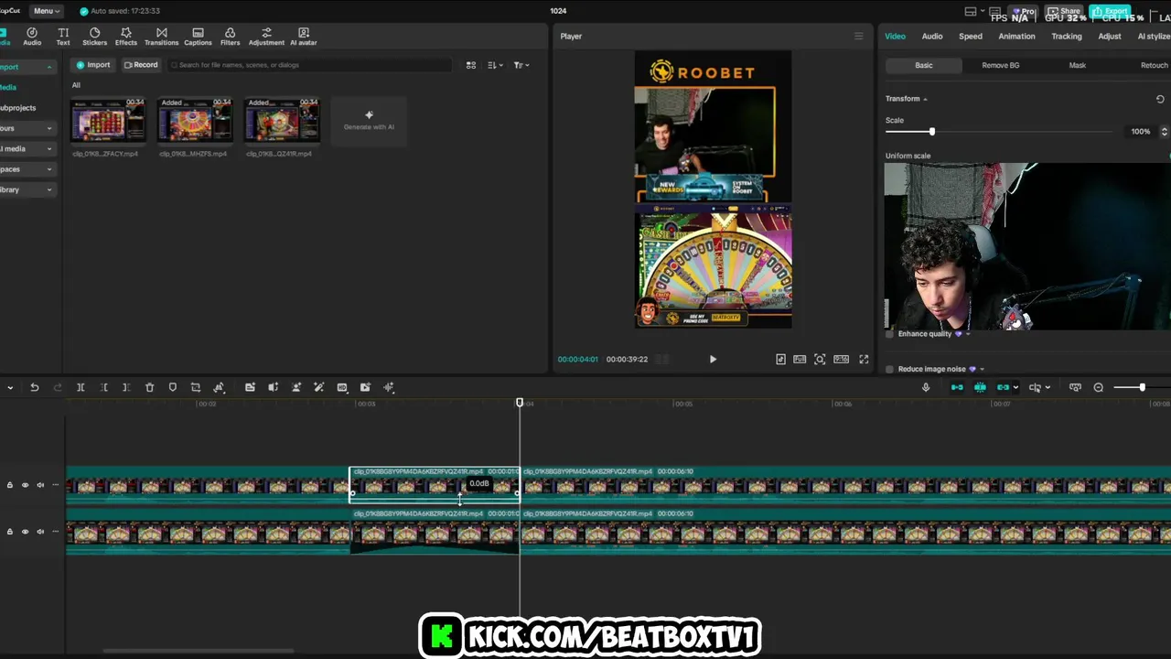Lock the bottom video track
Screen dimensions: 1171x659
10,531
